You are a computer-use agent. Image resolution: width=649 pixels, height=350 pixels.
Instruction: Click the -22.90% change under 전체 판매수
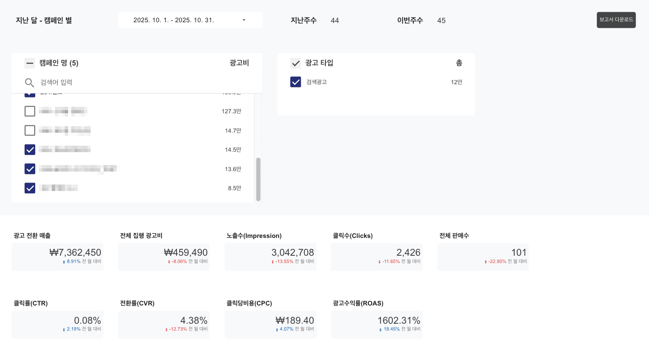coord(497,261)
